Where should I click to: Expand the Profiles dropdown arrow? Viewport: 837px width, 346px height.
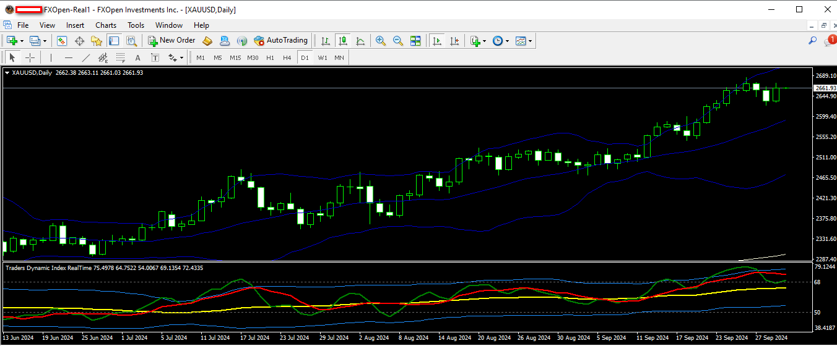point(45,41)
